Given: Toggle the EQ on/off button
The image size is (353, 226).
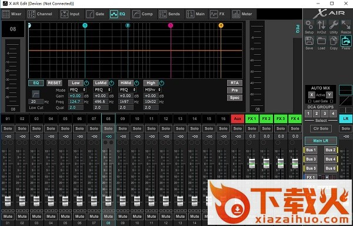Looking at the screenshot, I should tap(36, 83).
